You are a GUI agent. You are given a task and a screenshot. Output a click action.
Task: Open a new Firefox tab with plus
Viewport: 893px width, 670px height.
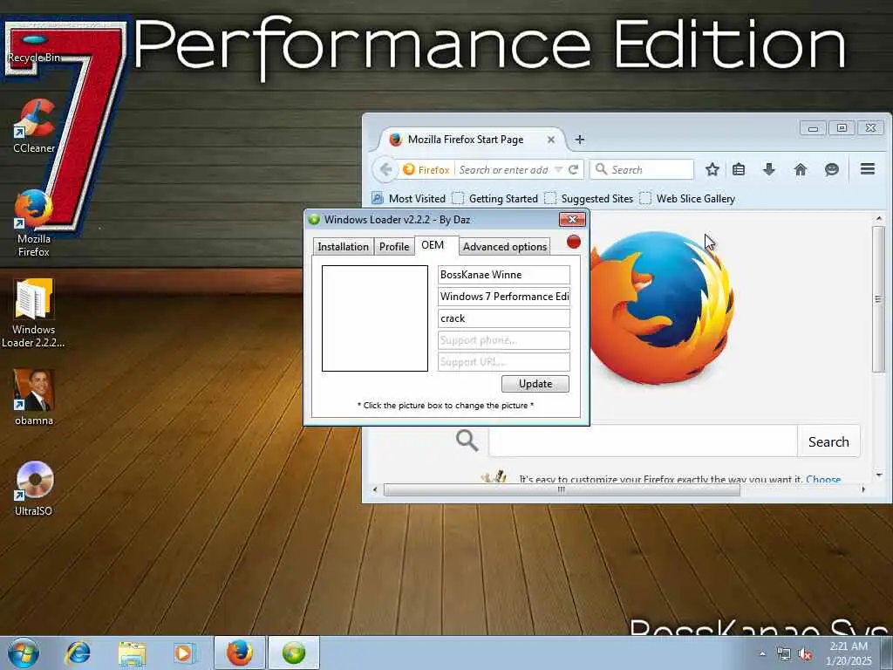(580, 139)
